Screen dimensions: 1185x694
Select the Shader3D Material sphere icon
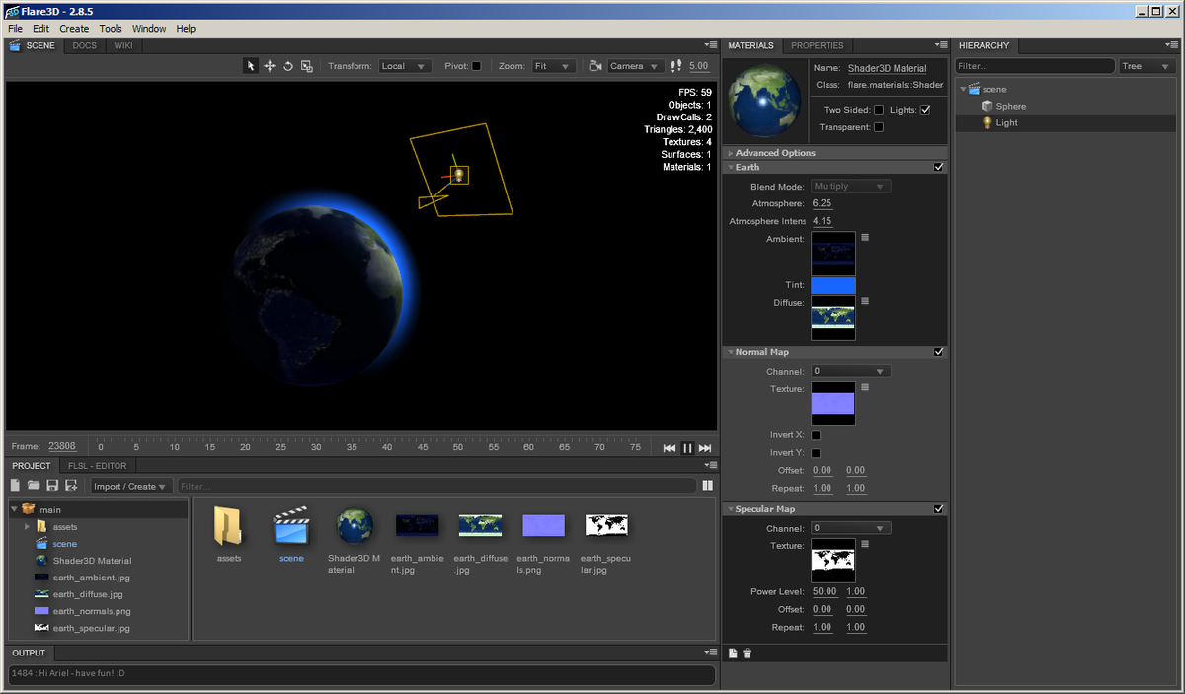click(354, 526)
